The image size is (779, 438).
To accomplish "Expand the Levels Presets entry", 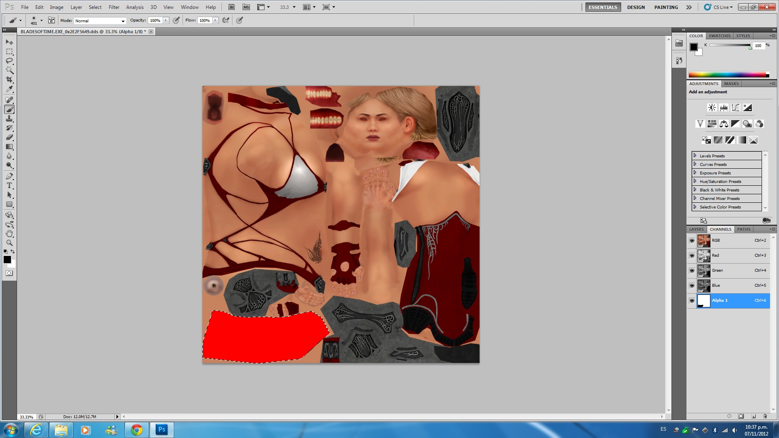I will (695, 156).
